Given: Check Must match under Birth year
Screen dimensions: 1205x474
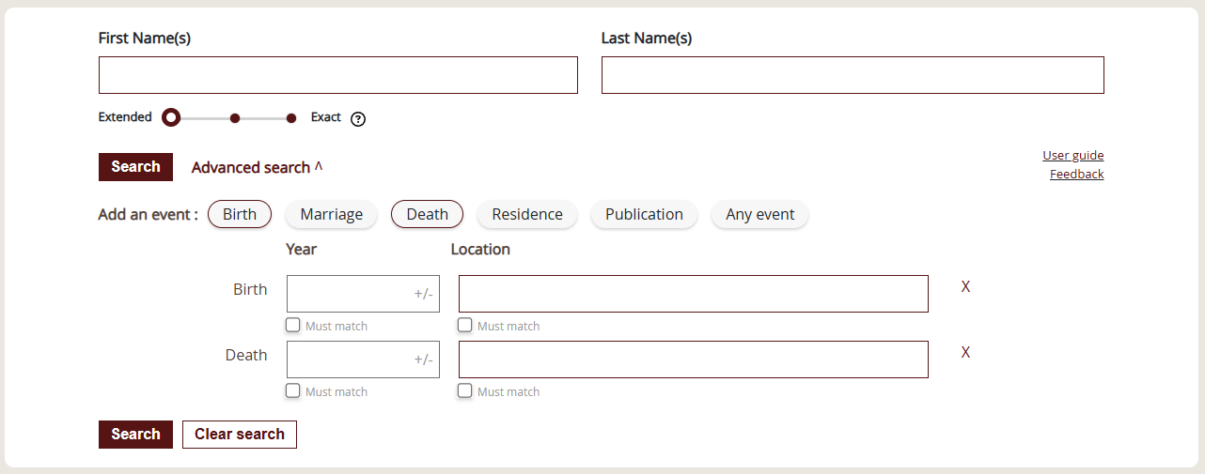Looking at the screenshot, I should pos(293,325).
